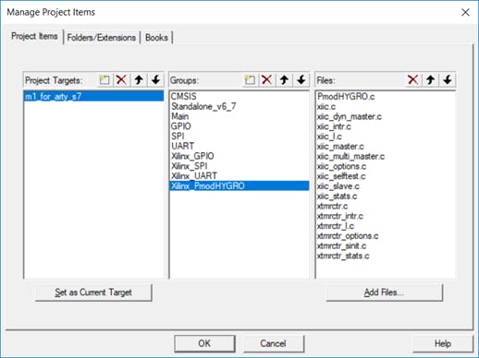Select file xiic_l.c
The width and height of the screenshot is (479, 358).
pos(386,136)
